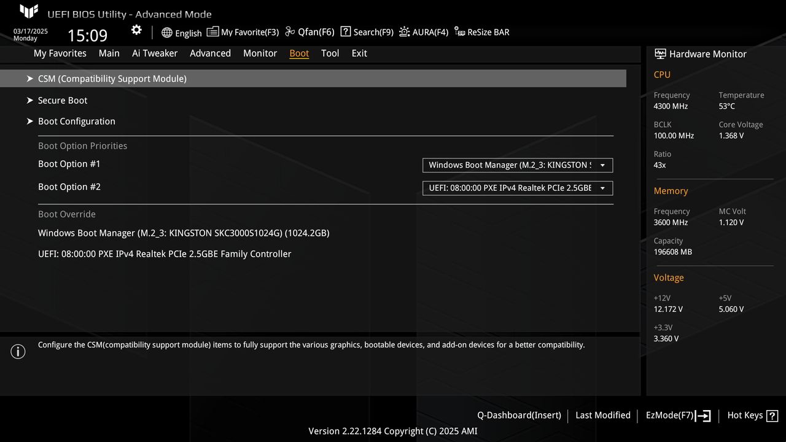The image size is (786, 442).
Task: Click the Hot Keys question mark icon
Action: 772,416
